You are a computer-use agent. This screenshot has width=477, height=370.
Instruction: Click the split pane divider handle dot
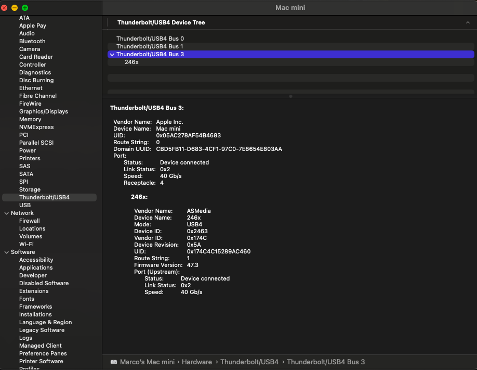(290, 96)
